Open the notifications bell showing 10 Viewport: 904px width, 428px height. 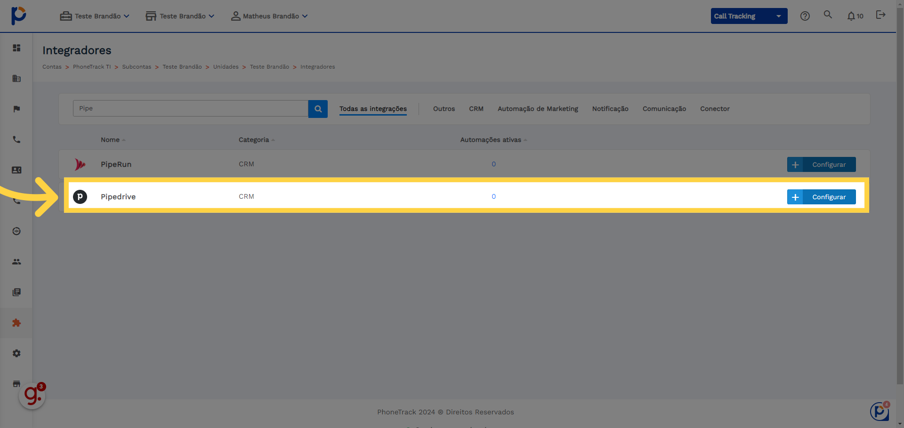(855, 16)
